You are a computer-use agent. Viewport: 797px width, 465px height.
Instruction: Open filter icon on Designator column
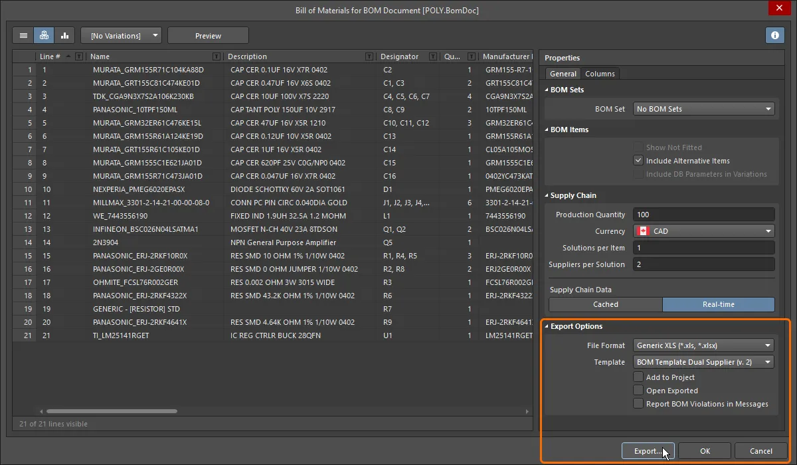click(433, 56)
